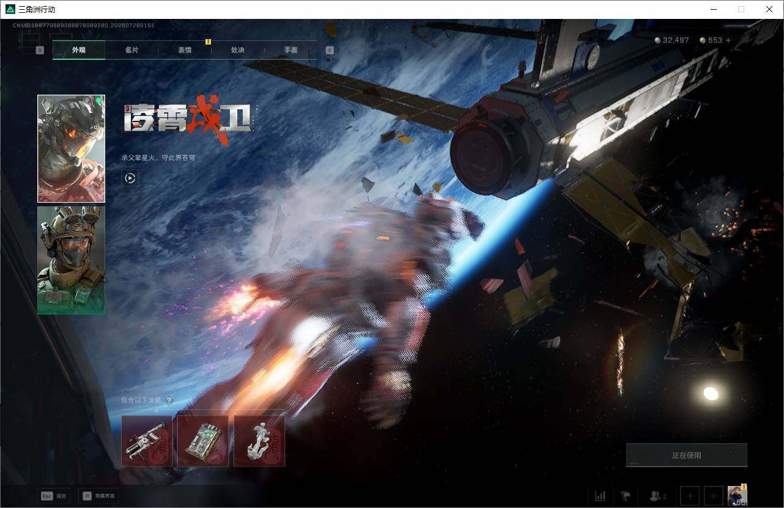784x508 pixels.
Task: Click the 承父辈星火 description text
Action: (158, 158)
